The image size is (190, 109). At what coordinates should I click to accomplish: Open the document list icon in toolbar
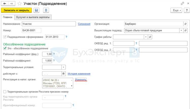pos(46,10)
